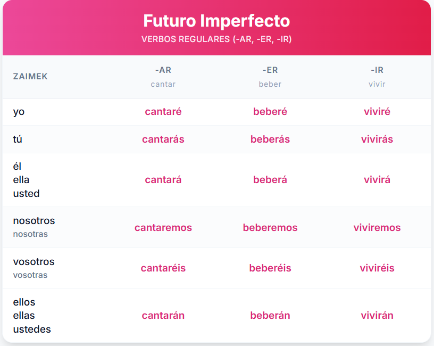Click the VERBOS REGULARES subtitle
Image resolution: width=434 pixels, height=346 pixels.
[x=216, y=39]
